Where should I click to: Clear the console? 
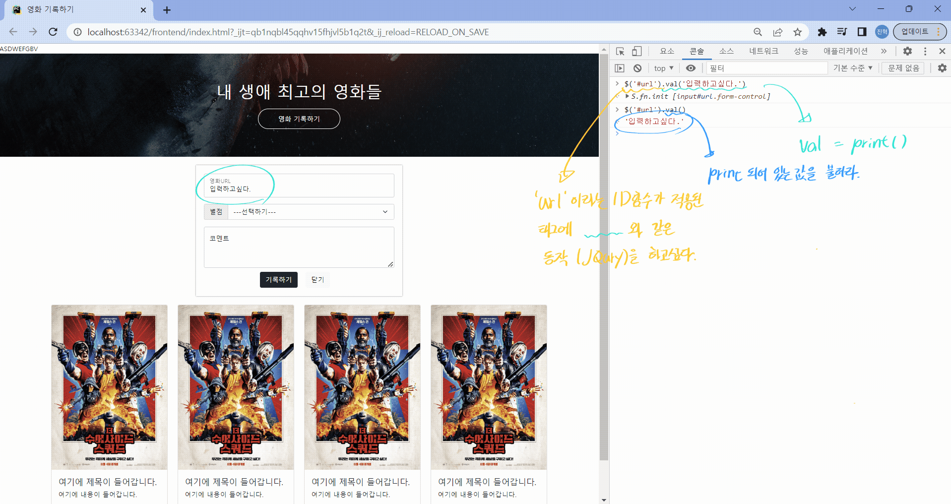[x=637, y=68]
